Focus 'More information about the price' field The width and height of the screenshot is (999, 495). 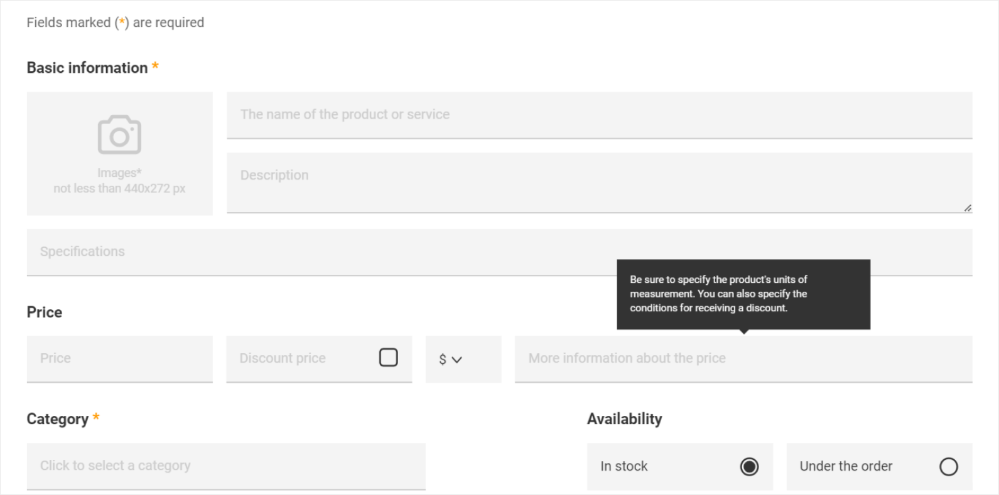[x=743, y=358]
